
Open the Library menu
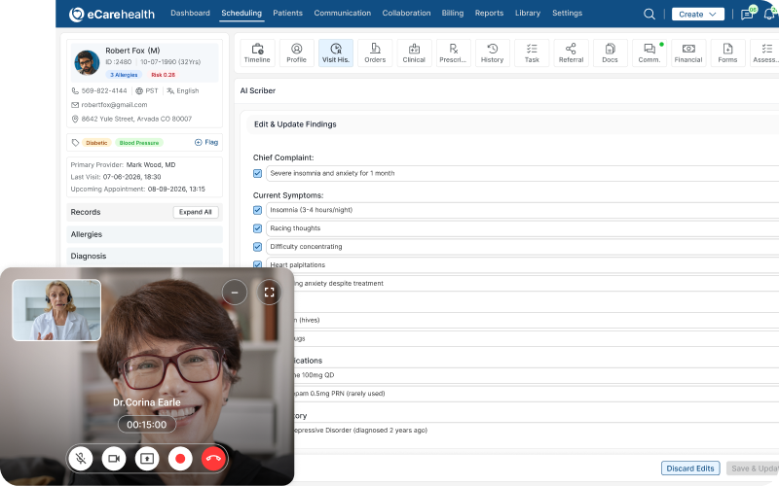pos(528,13)
